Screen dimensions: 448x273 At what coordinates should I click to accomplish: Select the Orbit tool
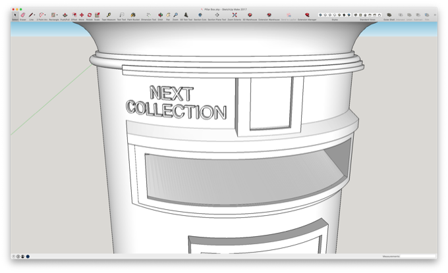click(160, 15)
